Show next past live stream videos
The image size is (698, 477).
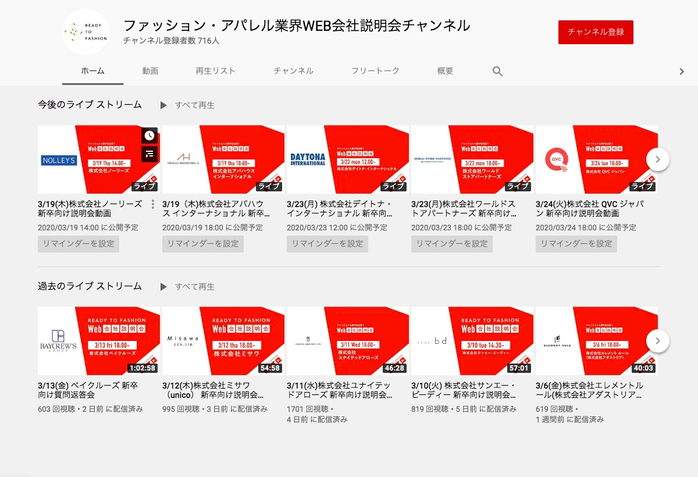coord(658,341)
